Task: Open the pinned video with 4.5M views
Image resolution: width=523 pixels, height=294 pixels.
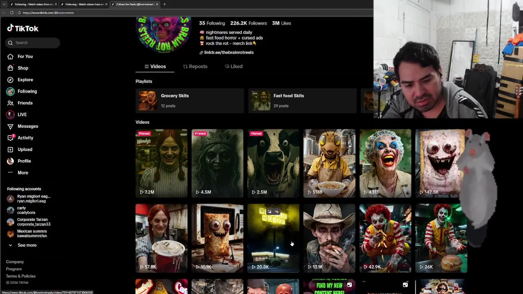Action: [217, 163]
